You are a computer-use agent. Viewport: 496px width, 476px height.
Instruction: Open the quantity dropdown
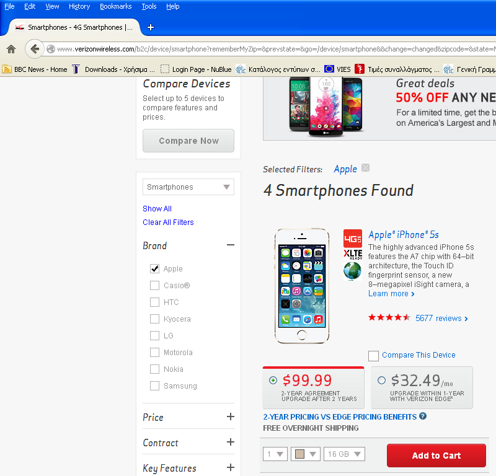click(x=275, y=454)
